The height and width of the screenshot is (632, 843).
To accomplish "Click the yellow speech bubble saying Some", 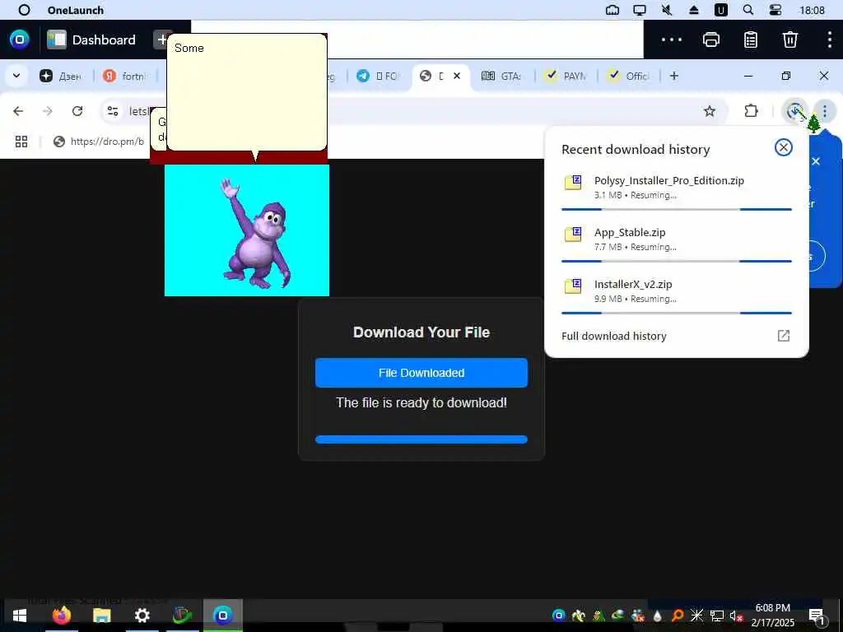I will coord(247,92).
